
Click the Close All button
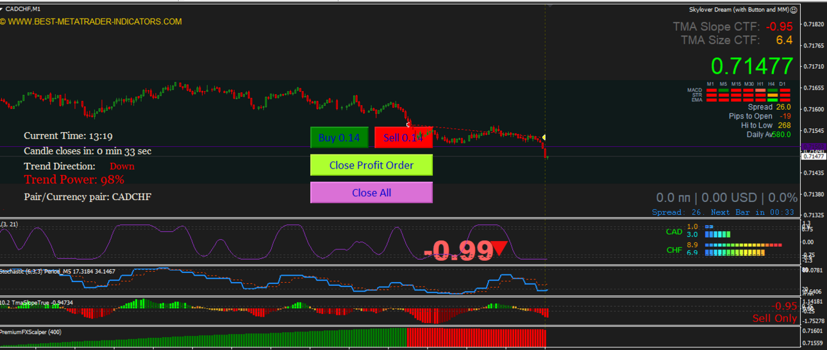[371, 192]
